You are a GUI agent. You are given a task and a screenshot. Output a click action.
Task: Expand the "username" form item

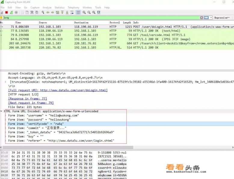click(5, 115)
